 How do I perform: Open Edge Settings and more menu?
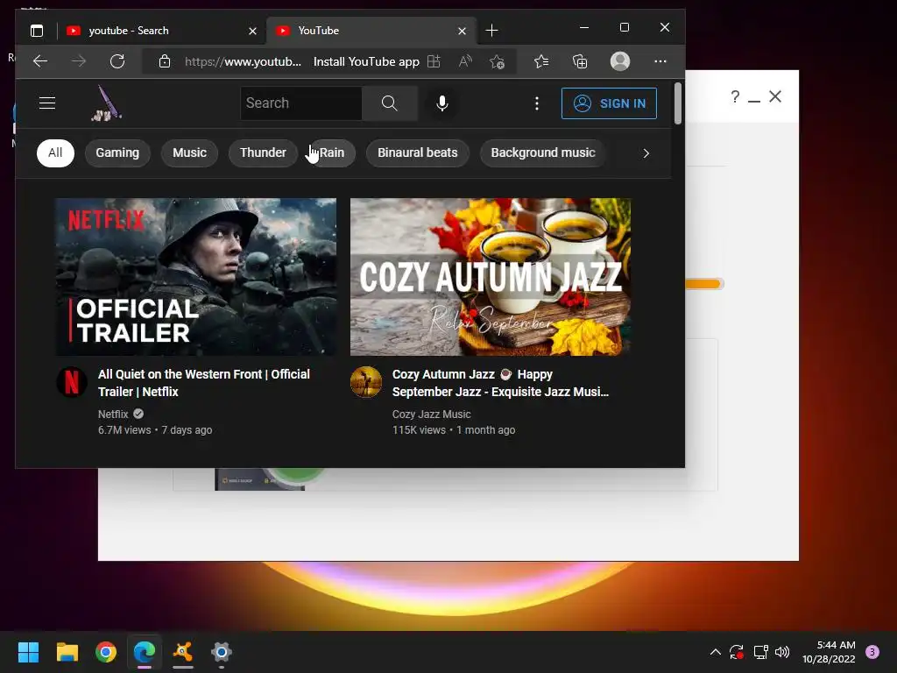[x=660, y=61]
